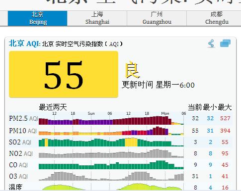Switch to the Guangzhou tab
241x191 pixels.
tap(157, 18)
